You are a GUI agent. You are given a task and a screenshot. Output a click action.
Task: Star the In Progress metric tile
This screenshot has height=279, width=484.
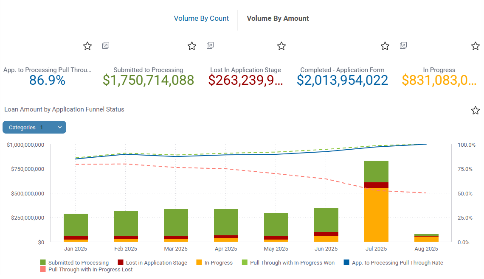[x=476, y=46]
